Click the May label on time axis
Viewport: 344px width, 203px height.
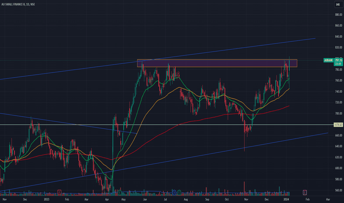click(x=124, y=199)
